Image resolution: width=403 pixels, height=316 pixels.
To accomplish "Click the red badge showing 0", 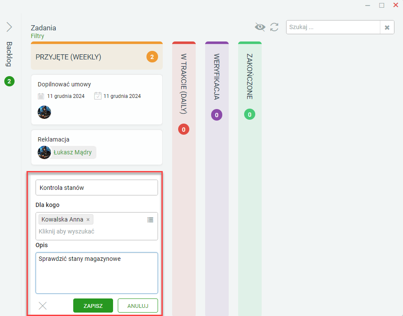I will coord(184,130).
